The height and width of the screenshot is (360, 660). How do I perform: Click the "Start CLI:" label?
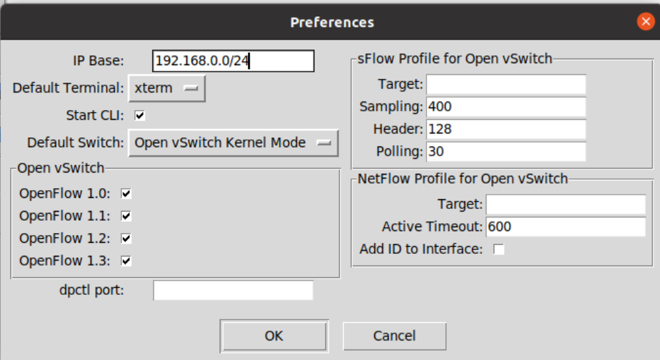point(95,115)
